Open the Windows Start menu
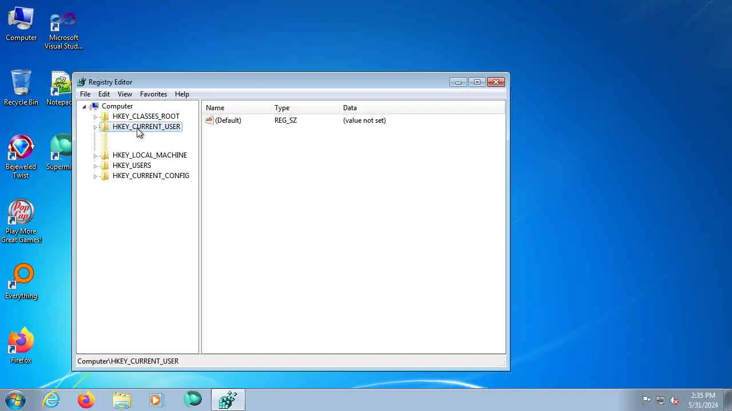Screen dimensions: 732x411 [15, 400]
